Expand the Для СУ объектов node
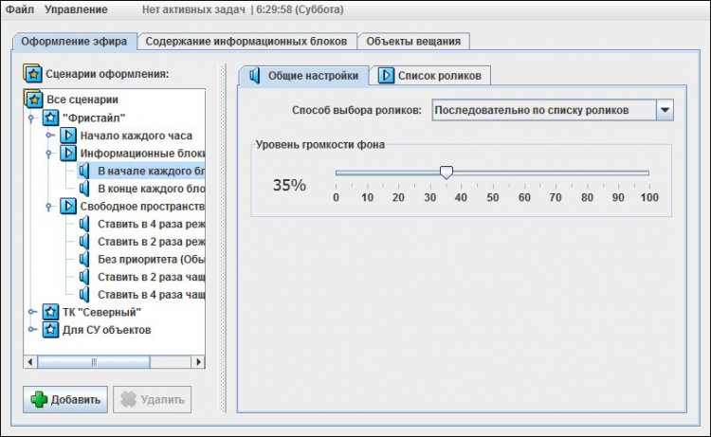The image size is (711, 437). tap(31, 330)
